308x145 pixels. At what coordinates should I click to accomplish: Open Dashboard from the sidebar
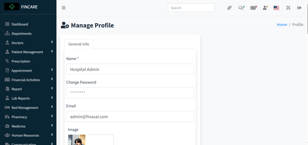(20, 24)
